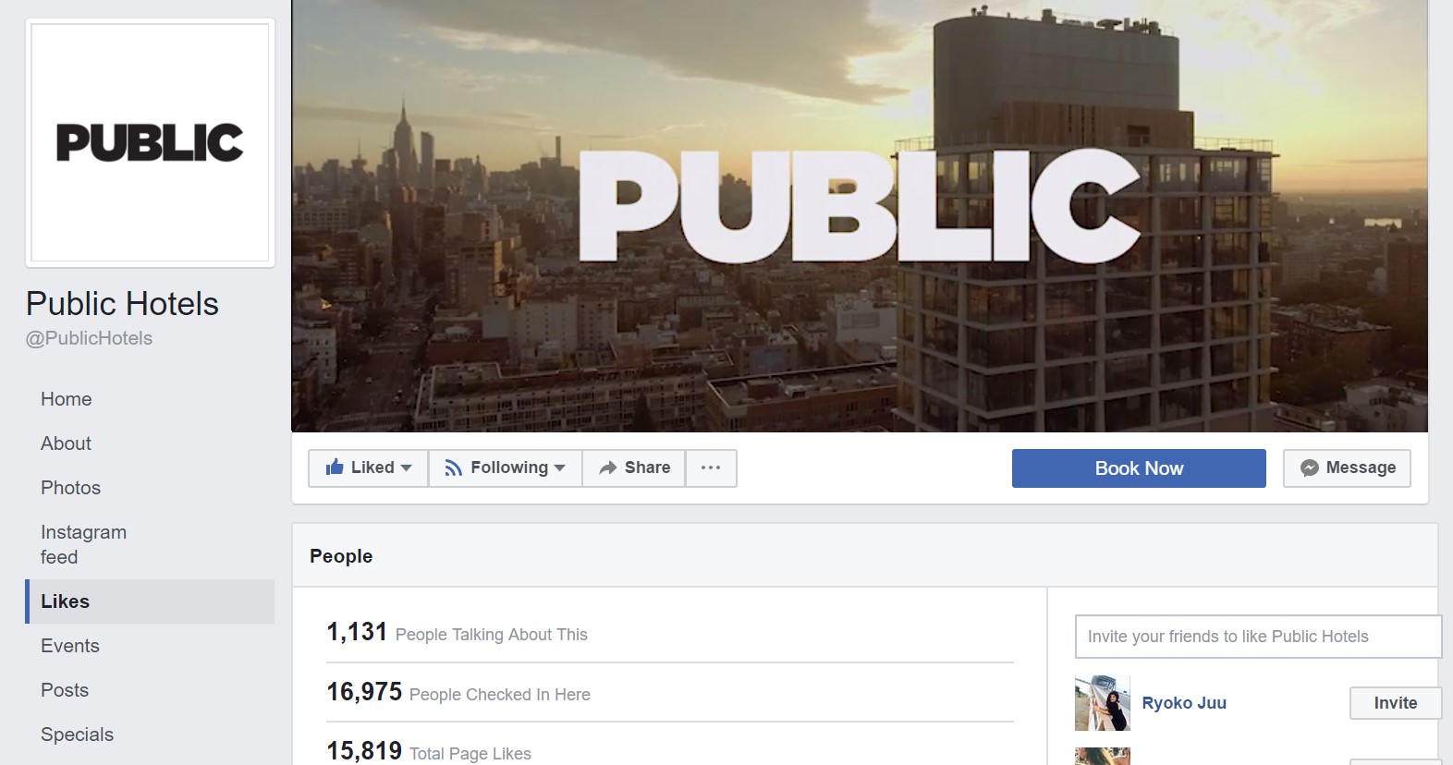This screenshot has width=1453, height=765.
Task: Click the invite friends search field
Action: 1258,637
